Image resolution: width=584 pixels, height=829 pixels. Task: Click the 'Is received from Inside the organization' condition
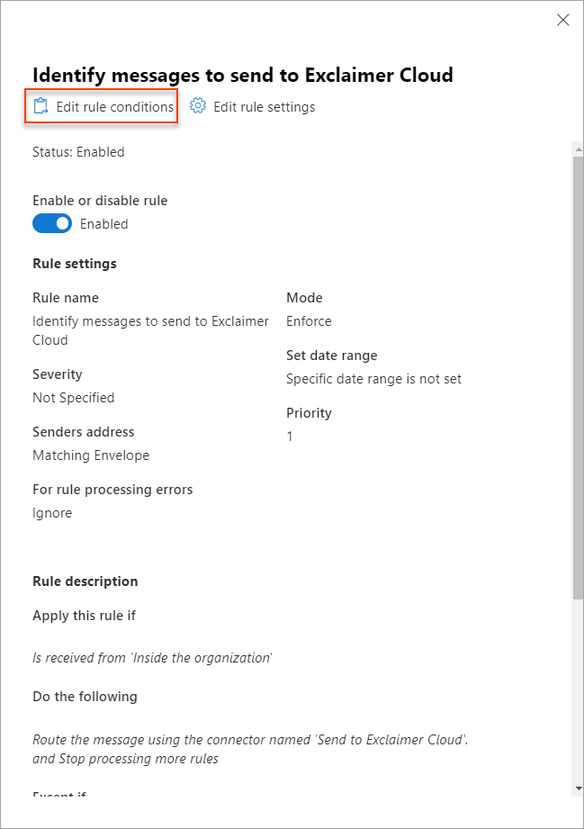click(152, 658)
